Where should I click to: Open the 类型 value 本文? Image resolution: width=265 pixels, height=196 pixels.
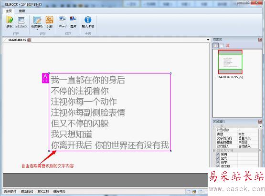tap(248, 134)
